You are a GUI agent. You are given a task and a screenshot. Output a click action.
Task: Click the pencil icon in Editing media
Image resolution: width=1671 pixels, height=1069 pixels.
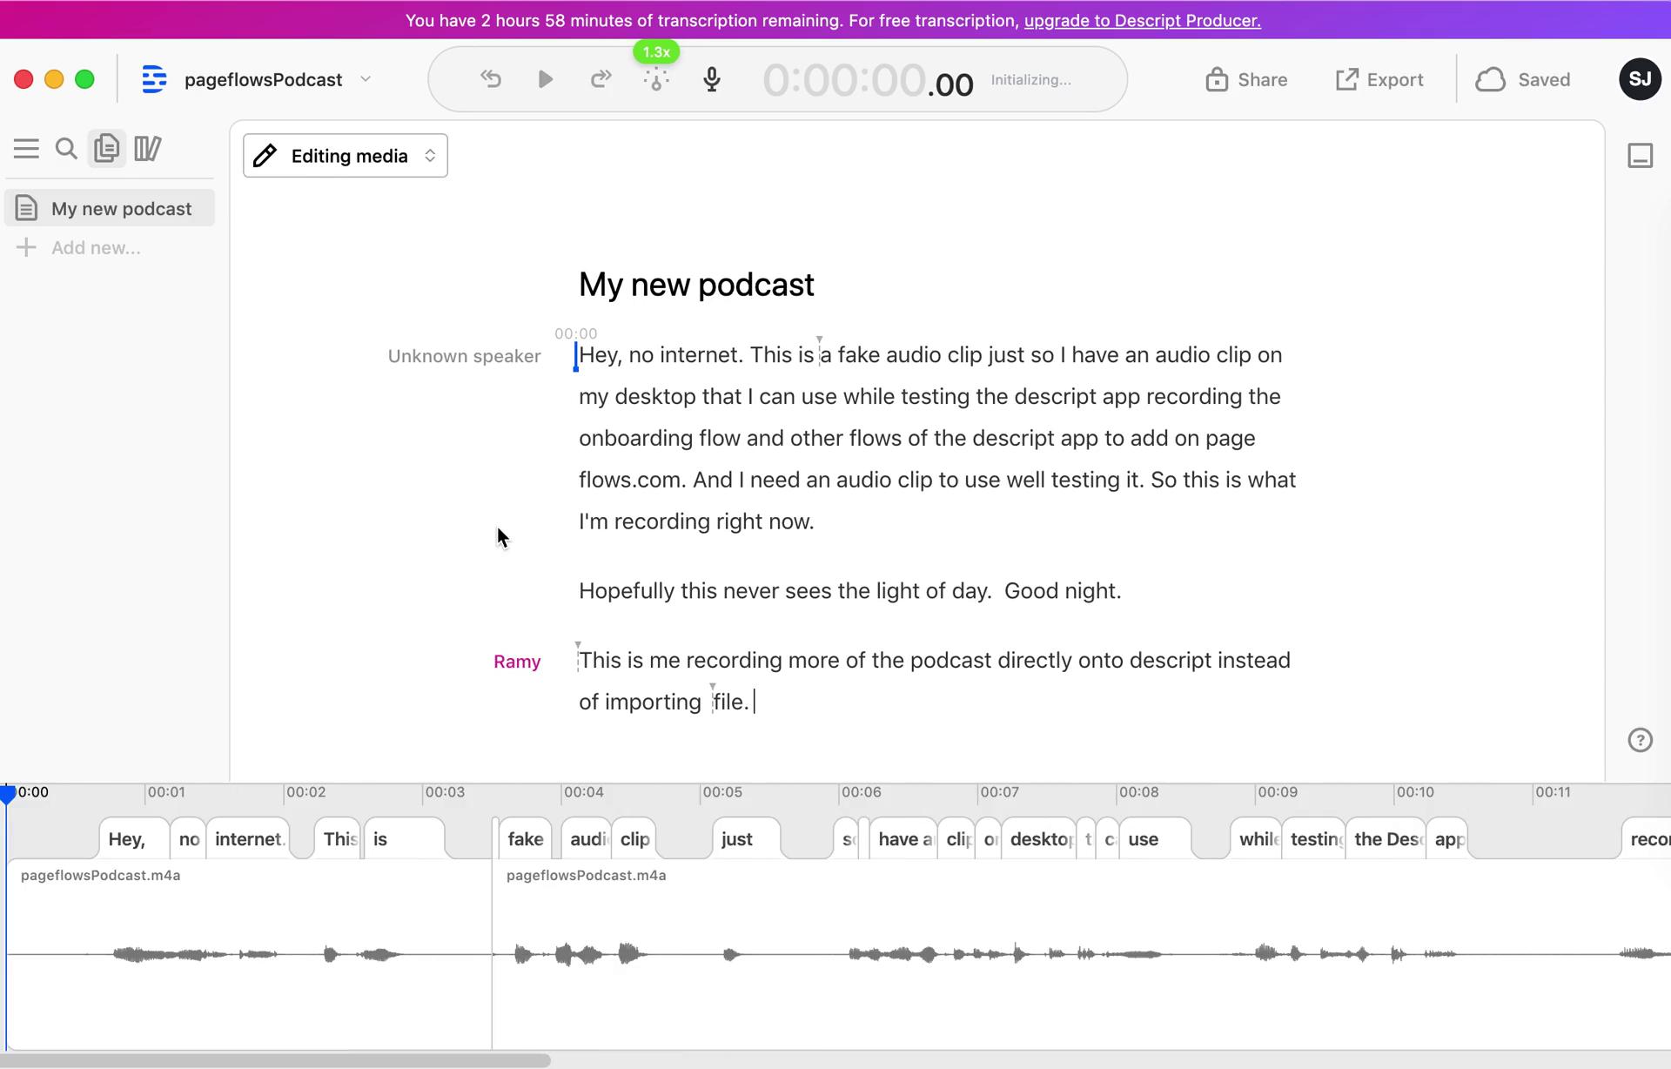(x=265, y=156)
